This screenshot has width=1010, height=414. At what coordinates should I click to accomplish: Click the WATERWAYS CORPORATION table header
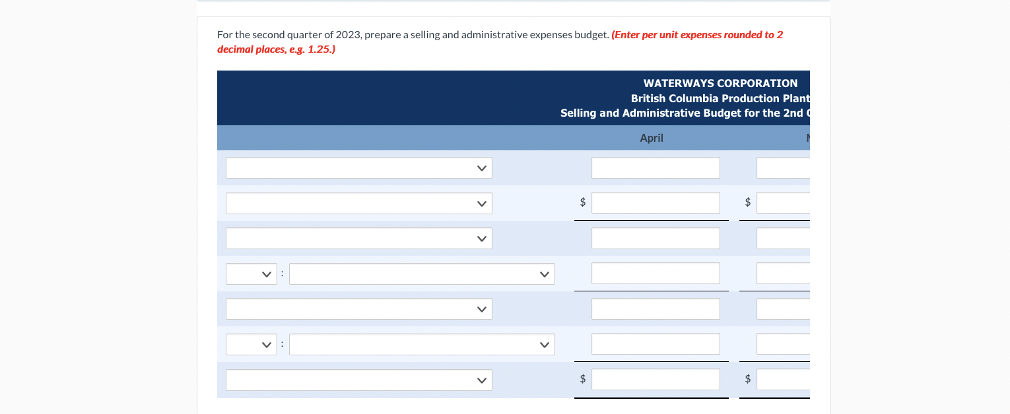(x=720, y=83)
